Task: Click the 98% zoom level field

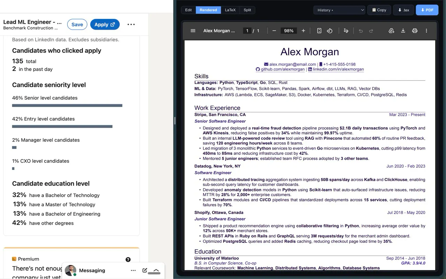Action: (289, 31)
